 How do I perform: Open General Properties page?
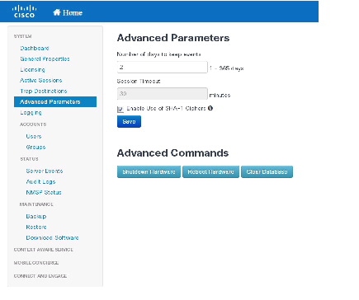pos(45,59)
